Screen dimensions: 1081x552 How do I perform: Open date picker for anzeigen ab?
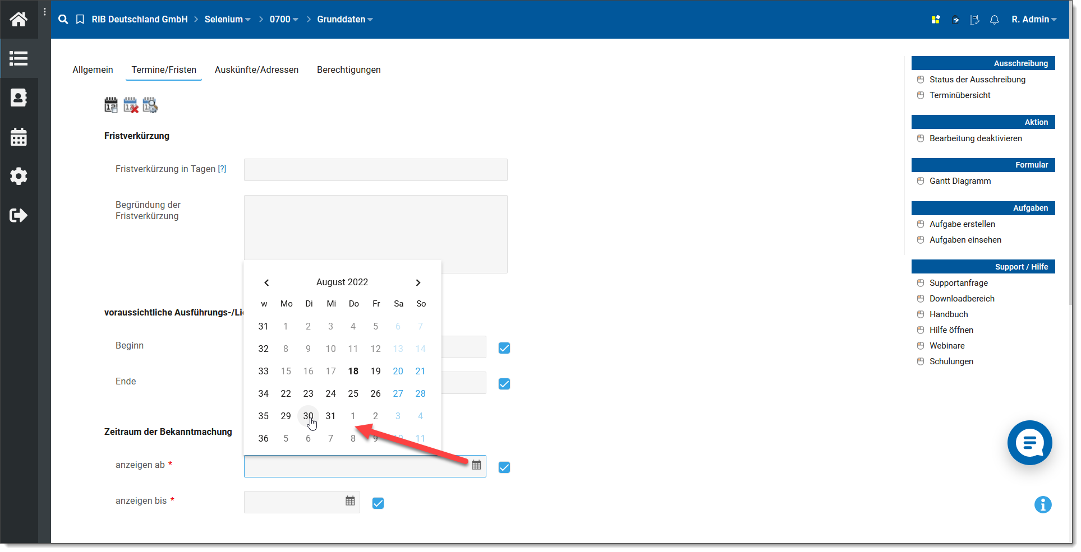coord(476,465)
